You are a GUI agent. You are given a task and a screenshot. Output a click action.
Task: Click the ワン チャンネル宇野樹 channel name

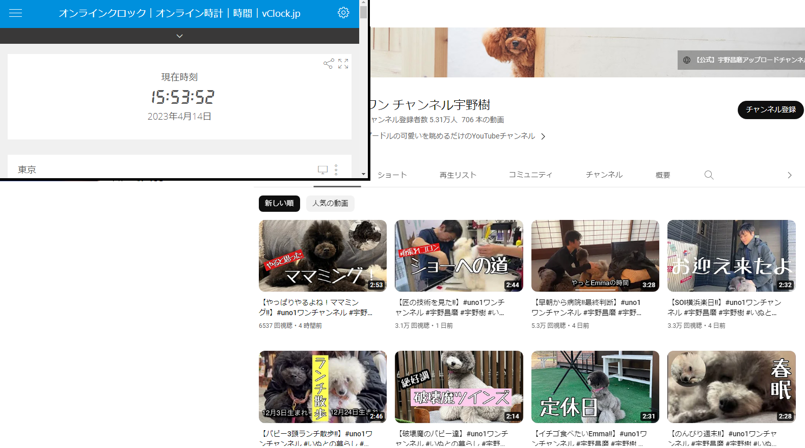click(x=430, y=105)
